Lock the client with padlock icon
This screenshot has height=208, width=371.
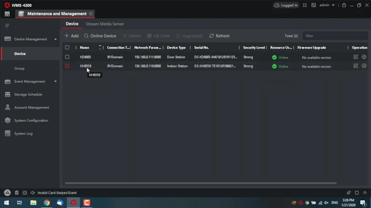coord(344,5)
